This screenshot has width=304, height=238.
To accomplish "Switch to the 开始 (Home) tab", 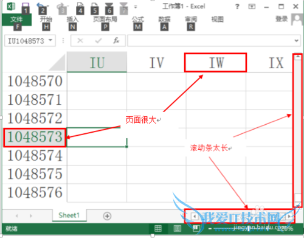I will pyautogui.click(x=46, y=19).
